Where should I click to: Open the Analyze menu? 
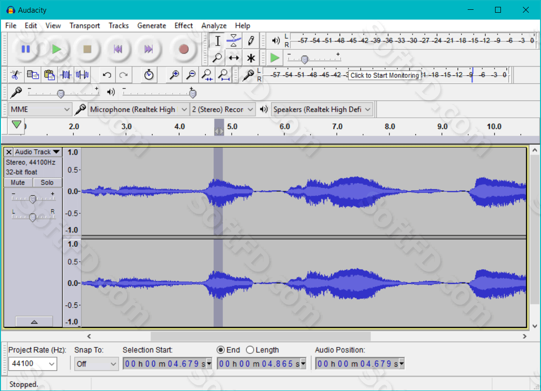click(x=214, y=25)
